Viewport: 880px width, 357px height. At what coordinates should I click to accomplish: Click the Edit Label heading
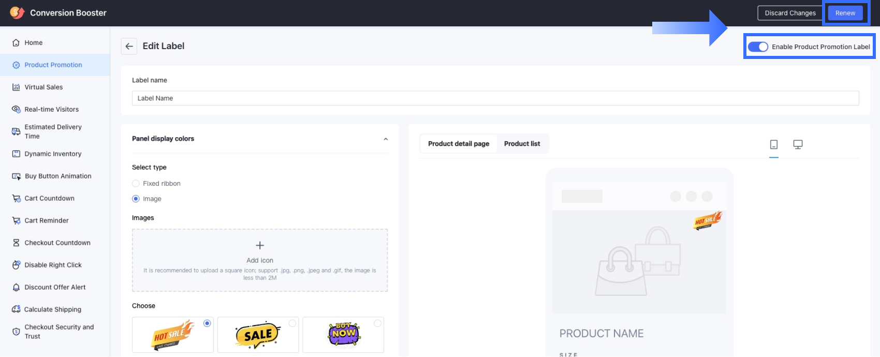[164, 46]
